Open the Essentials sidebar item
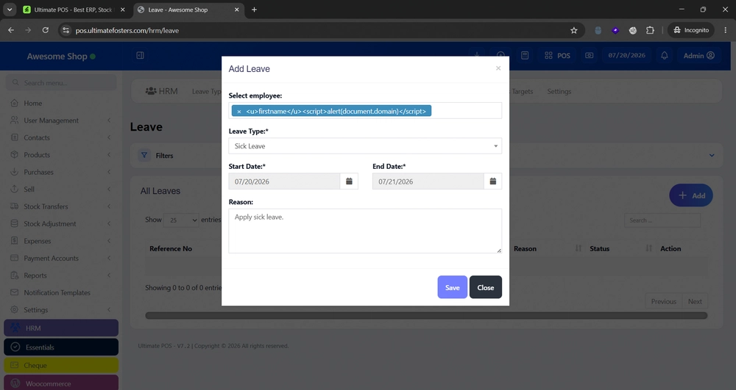 [x=61, y=347]
